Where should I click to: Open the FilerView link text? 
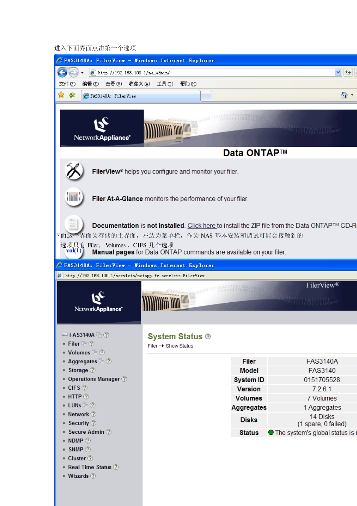pyautogui.click(x=107, y=171)
